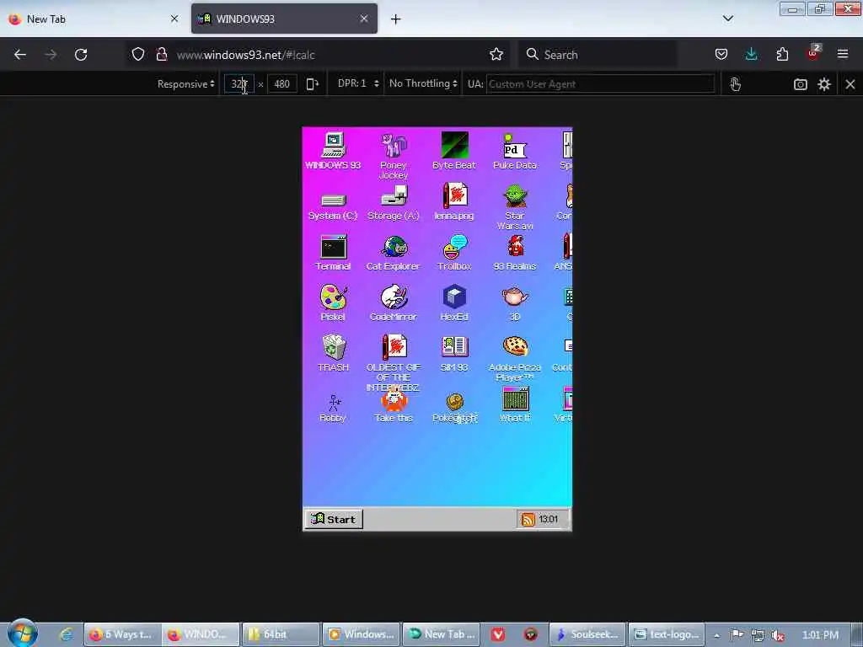
Task: Take a screenshot of the viewport
Action: click(x=801, y=84)
